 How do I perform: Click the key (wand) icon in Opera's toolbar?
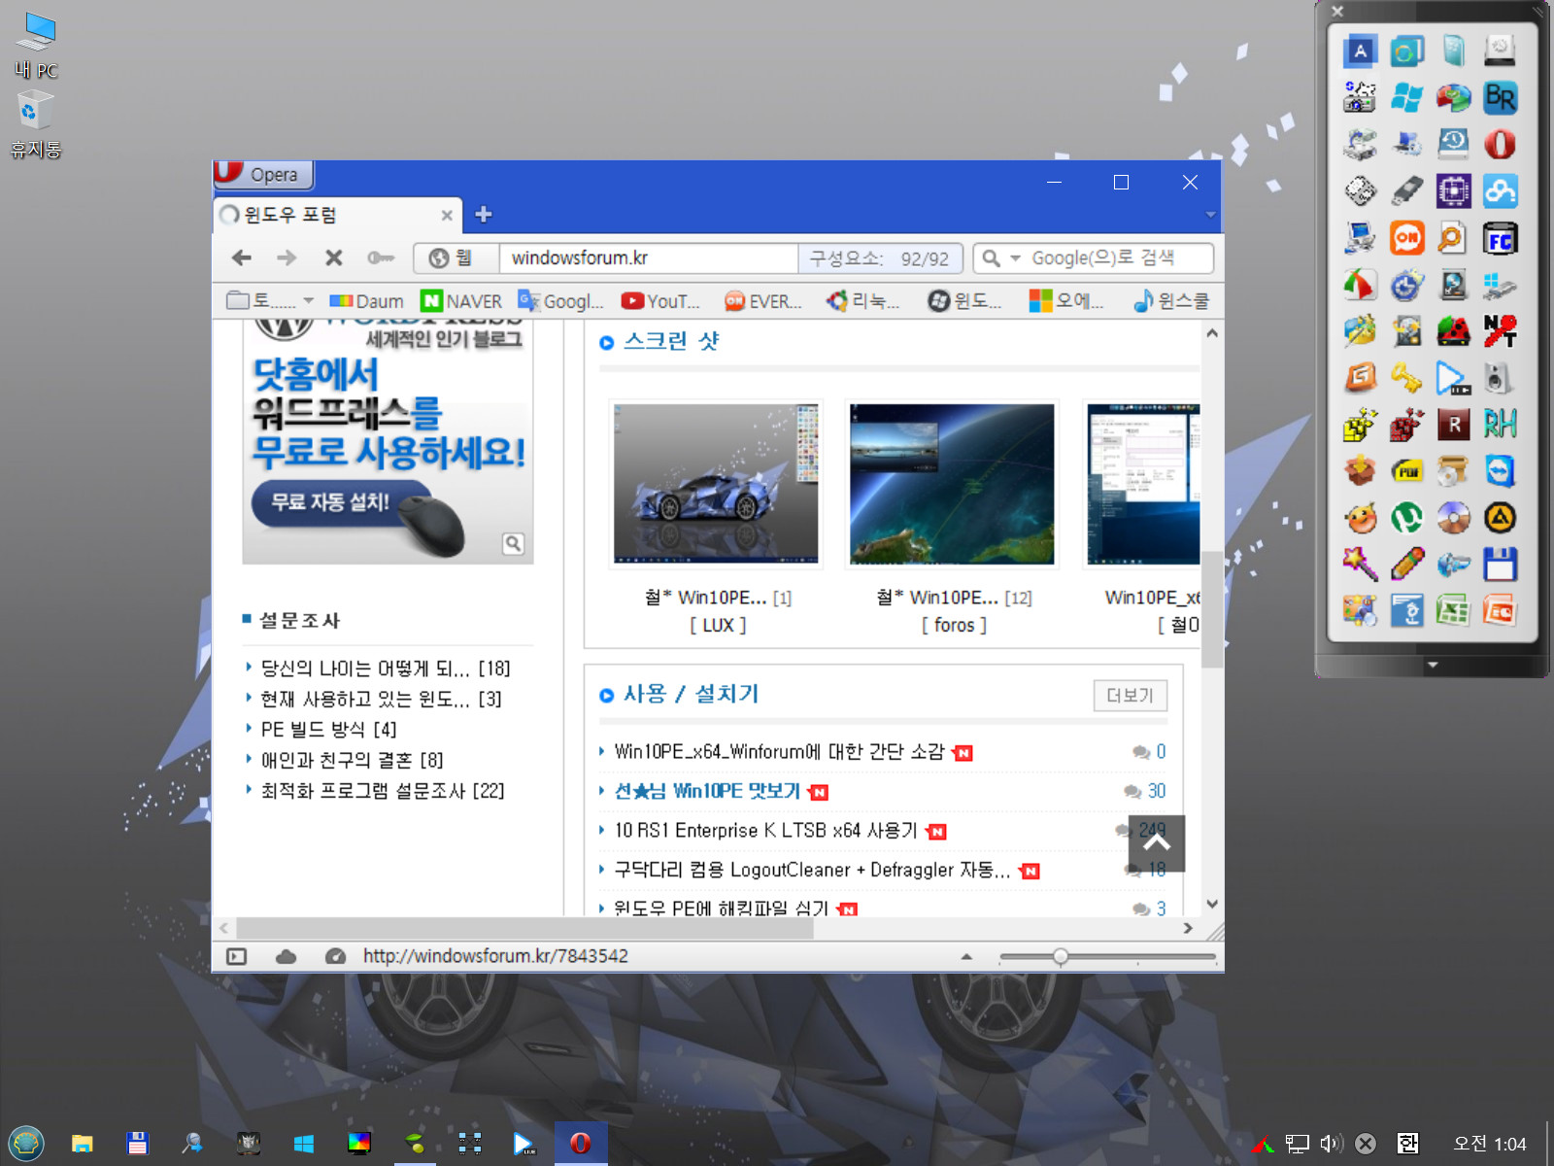tap(380, 257)
